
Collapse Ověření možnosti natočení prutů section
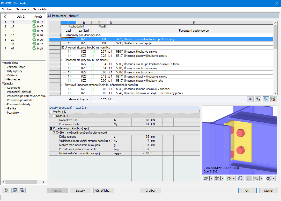pyautogui.click(x=54, y=133)
